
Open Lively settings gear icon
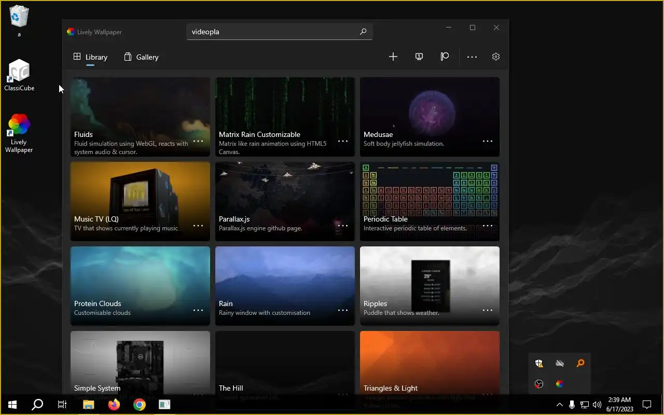click(496, 57)
